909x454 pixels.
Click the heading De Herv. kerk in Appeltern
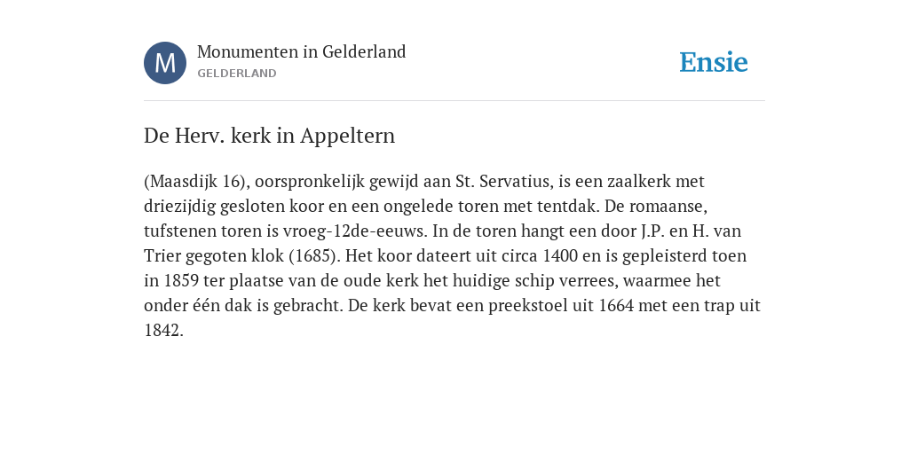270,136
